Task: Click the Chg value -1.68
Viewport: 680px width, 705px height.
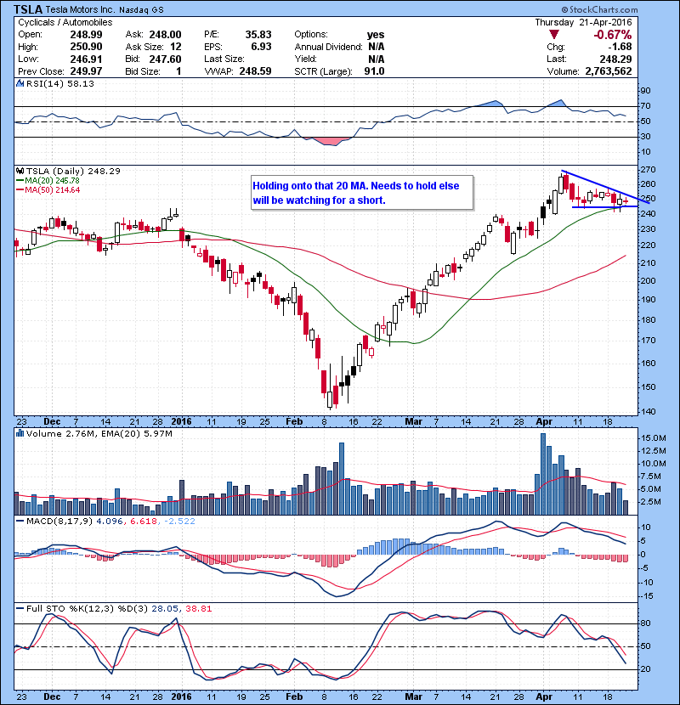Action: (620, 47)
